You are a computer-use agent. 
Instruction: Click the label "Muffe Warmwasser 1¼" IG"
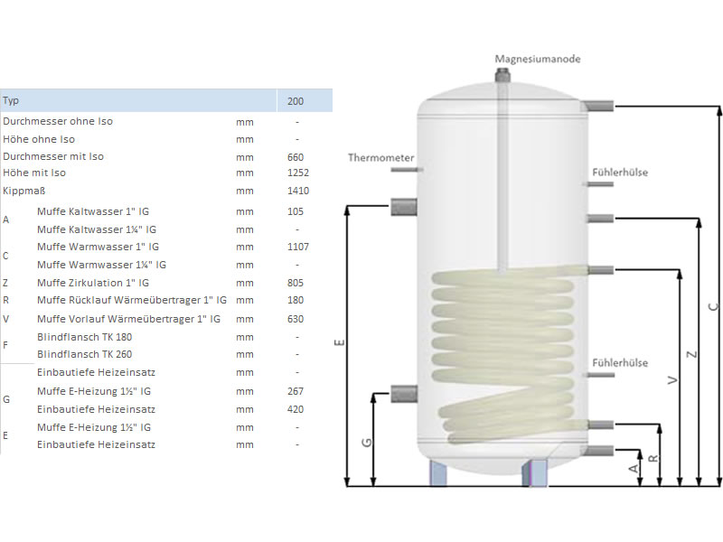tap(101, 265)
